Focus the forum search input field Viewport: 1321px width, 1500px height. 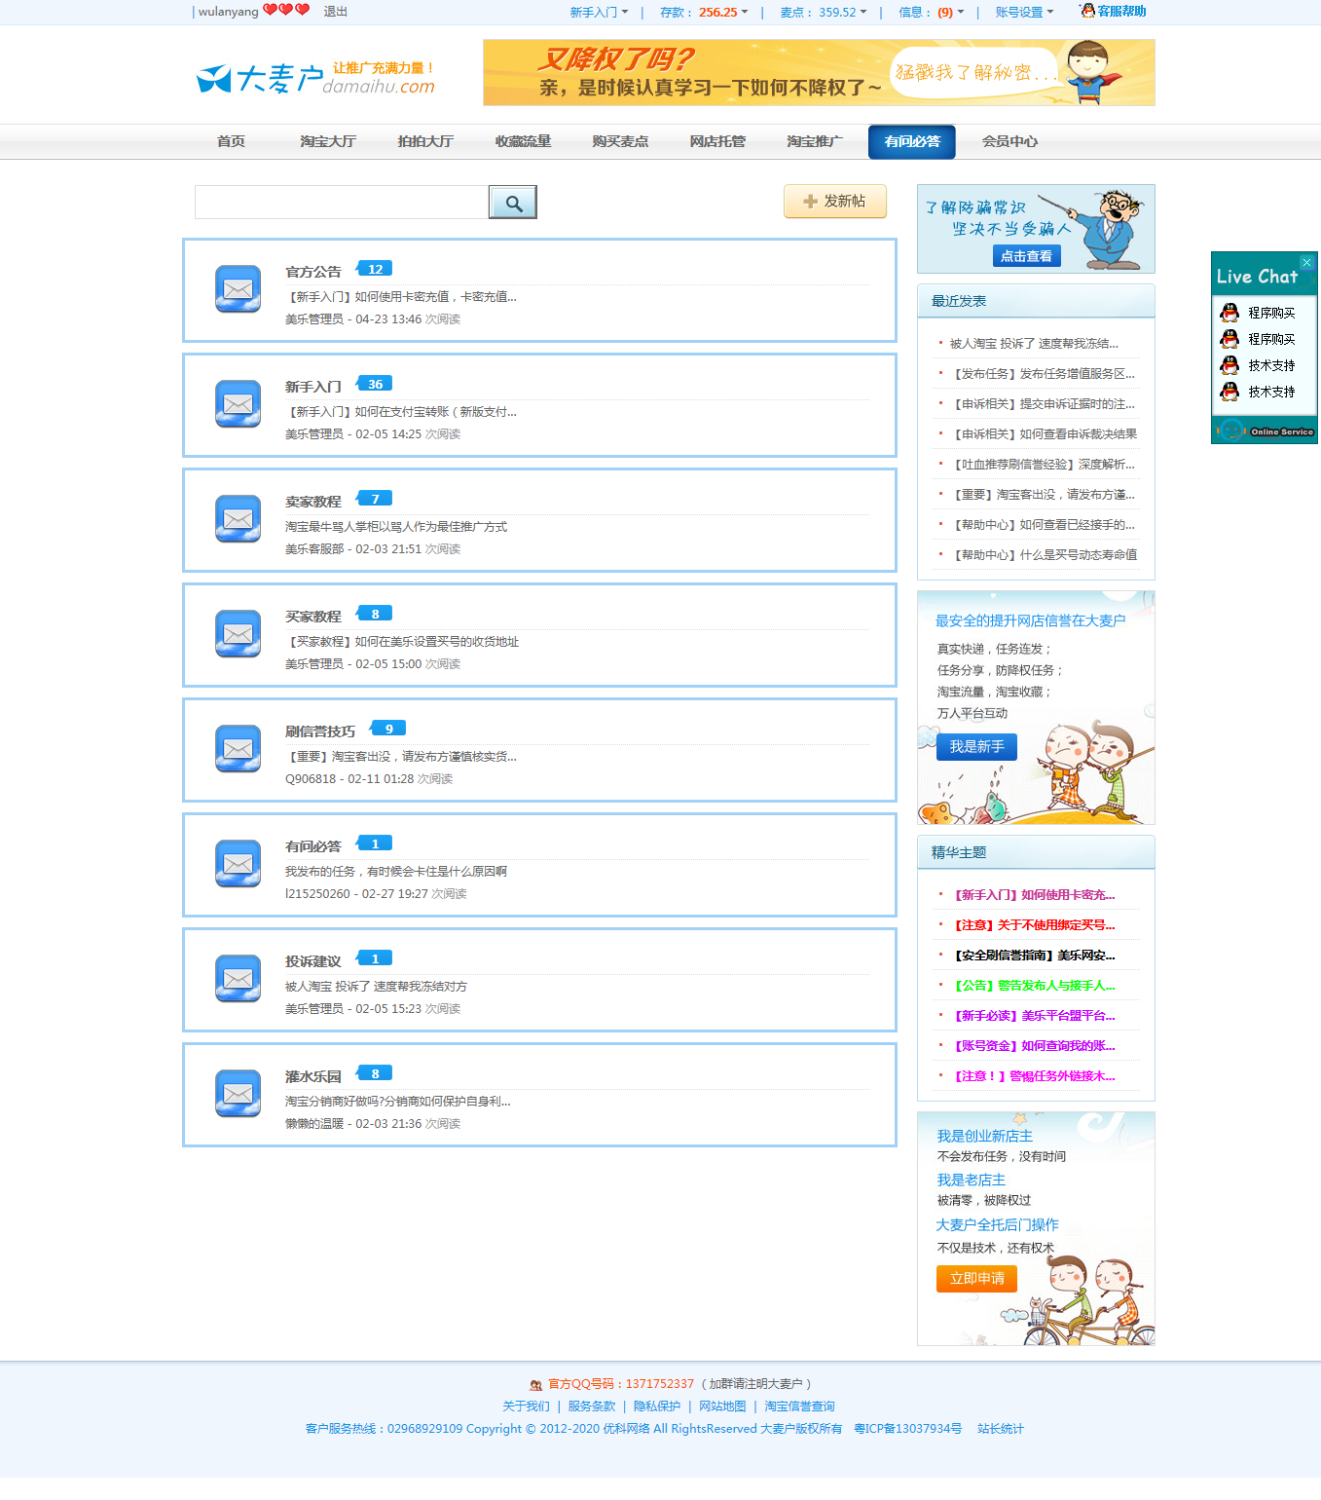point(342,203)
